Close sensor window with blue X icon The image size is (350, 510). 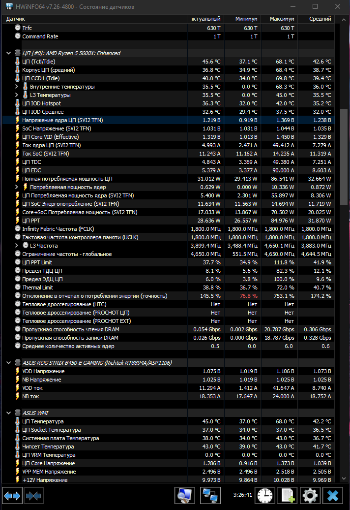pos(333,496)
